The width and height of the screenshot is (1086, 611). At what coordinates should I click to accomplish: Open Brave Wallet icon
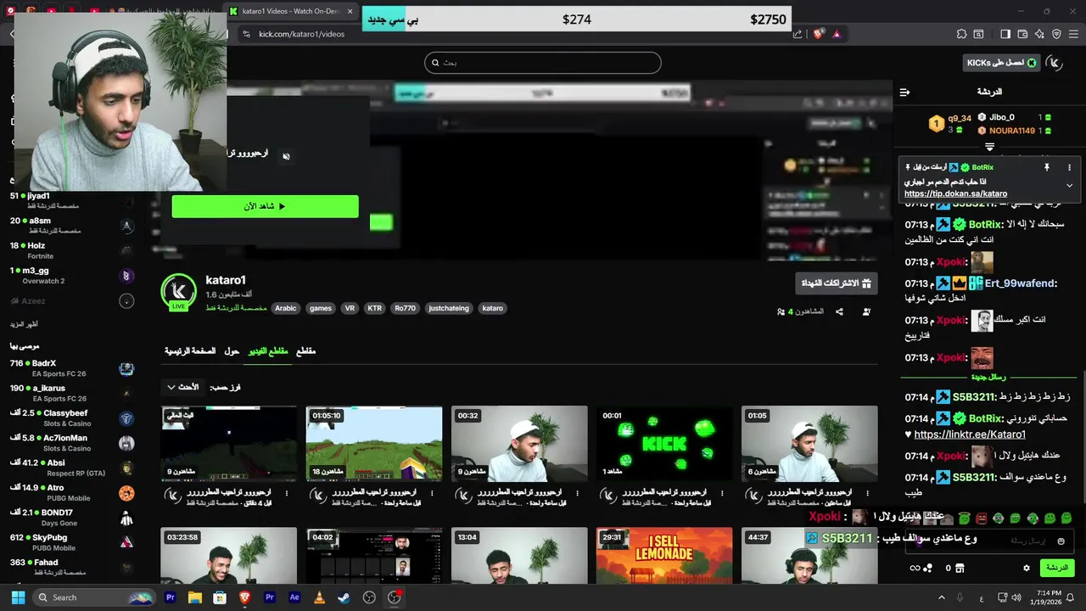pyautogui.click(x=1022, y=34)
